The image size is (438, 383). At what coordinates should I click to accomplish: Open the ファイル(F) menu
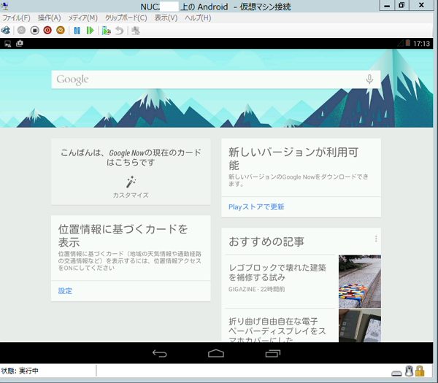(16, 18)
